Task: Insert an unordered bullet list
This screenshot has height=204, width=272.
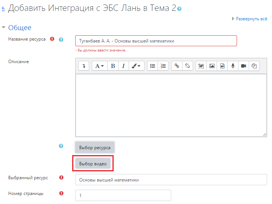Action: pyautogui.click(x=152, y=66)
